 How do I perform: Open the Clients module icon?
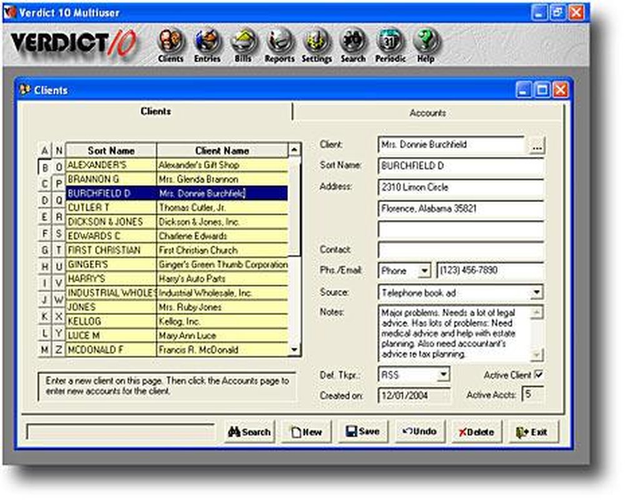(171, 44)
